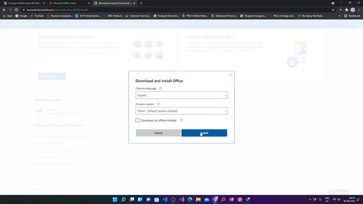363x204 pixels.
Task: Open the YouTube bookmark
Action: tap(37, 16)
